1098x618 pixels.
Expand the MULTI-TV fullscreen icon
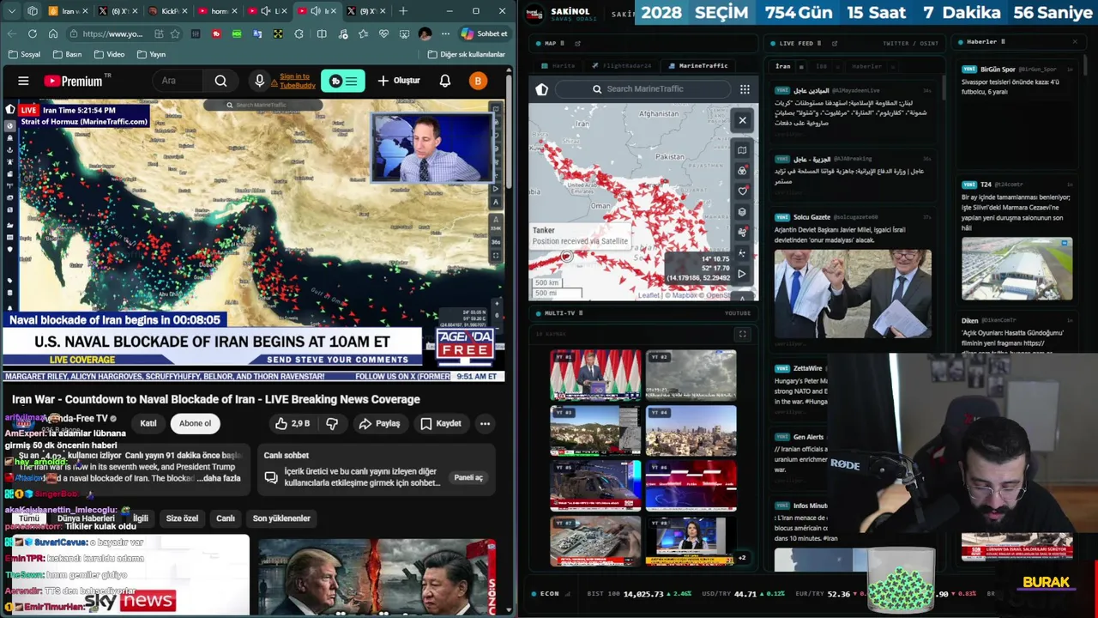[743, 334]
